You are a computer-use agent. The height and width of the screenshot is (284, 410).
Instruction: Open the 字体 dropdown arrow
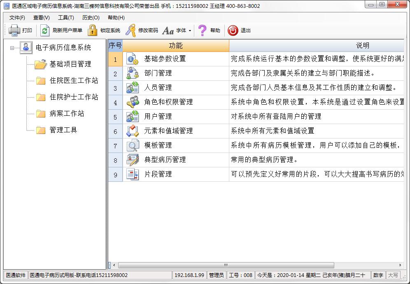pyautogui.click(x=190, y=31)
